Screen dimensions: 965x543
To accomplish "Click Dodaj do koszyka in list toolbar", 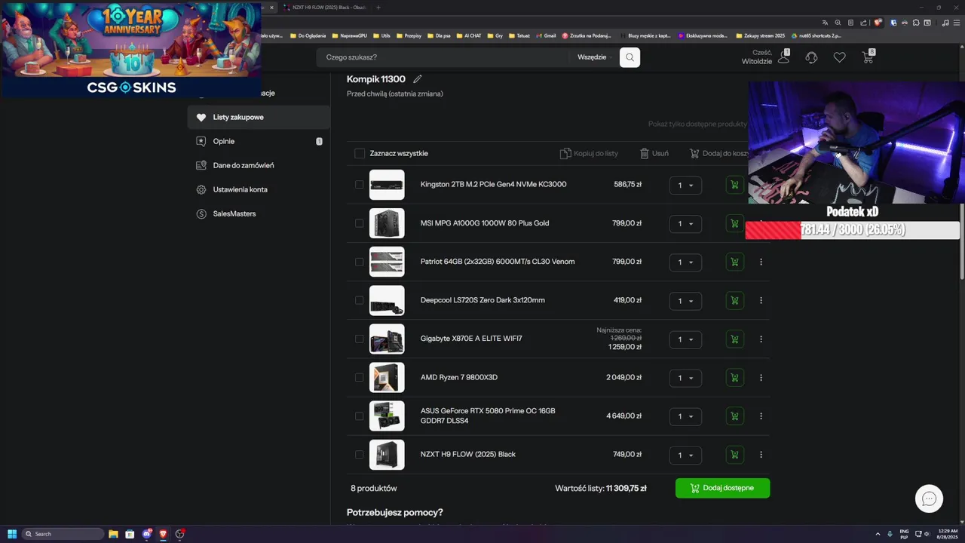I will pos(718,153).
